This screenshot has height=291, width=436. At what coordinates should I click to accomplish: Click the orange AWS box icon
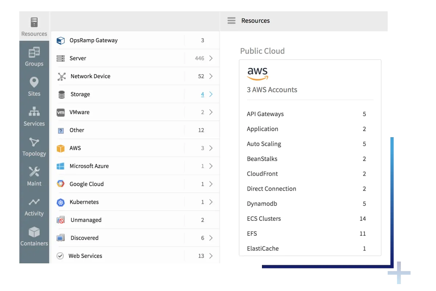point(61,148)
